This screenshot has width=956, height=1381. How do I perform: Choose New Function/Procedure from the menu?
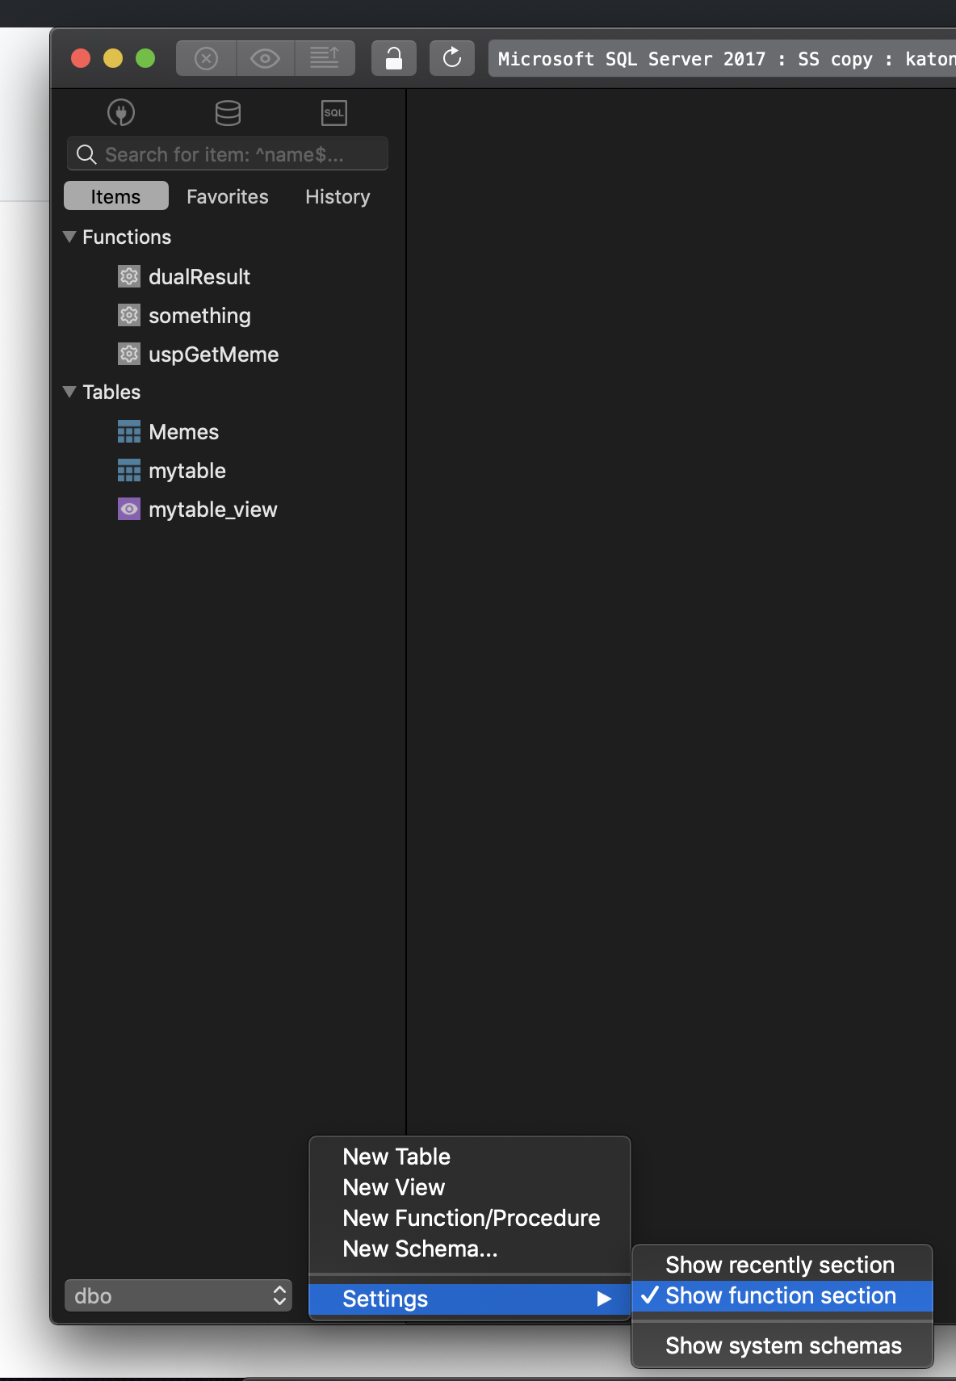471,1218
